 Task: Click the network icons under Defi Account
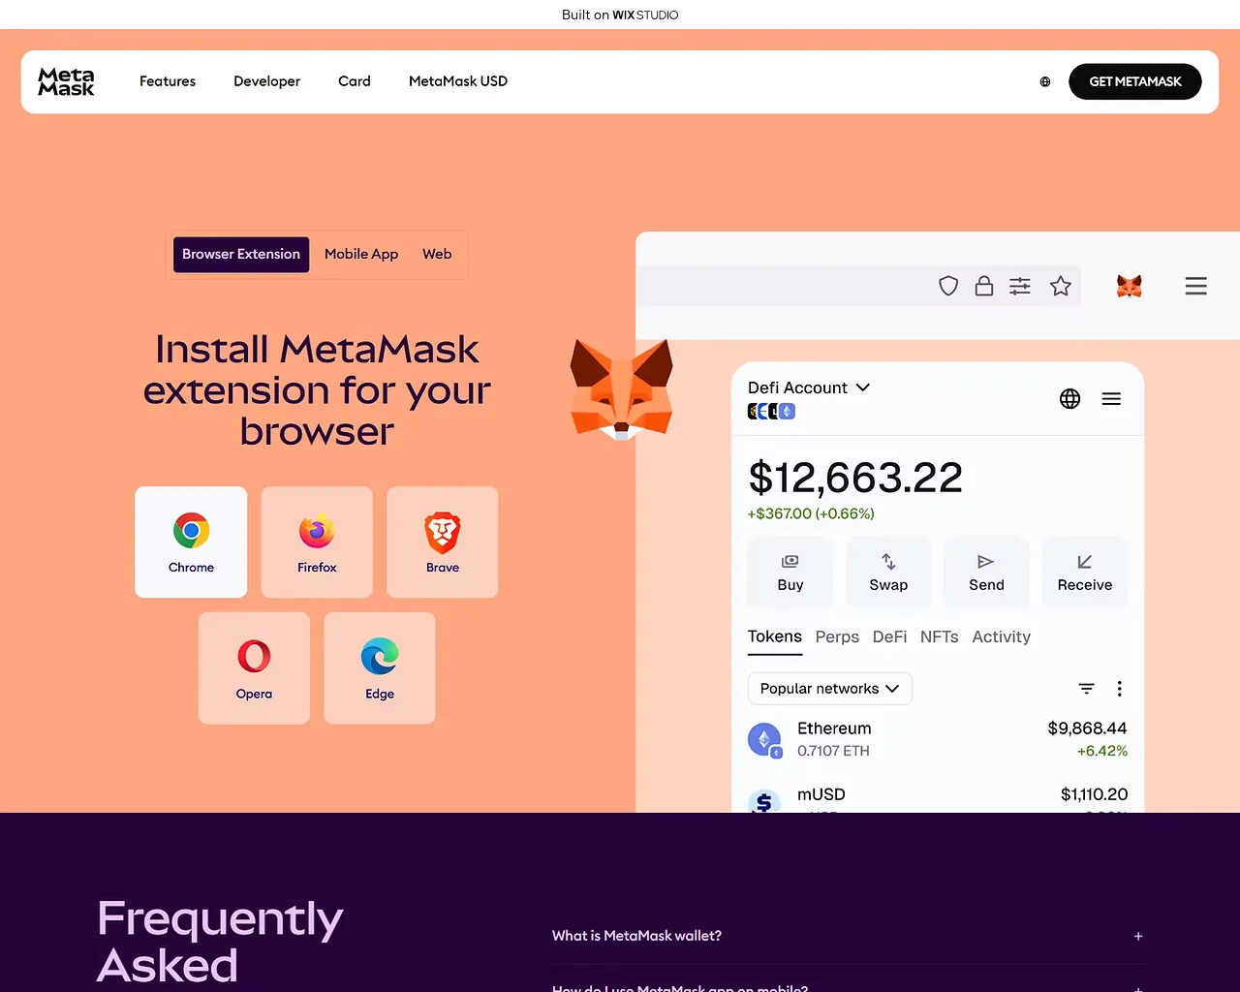771,411
